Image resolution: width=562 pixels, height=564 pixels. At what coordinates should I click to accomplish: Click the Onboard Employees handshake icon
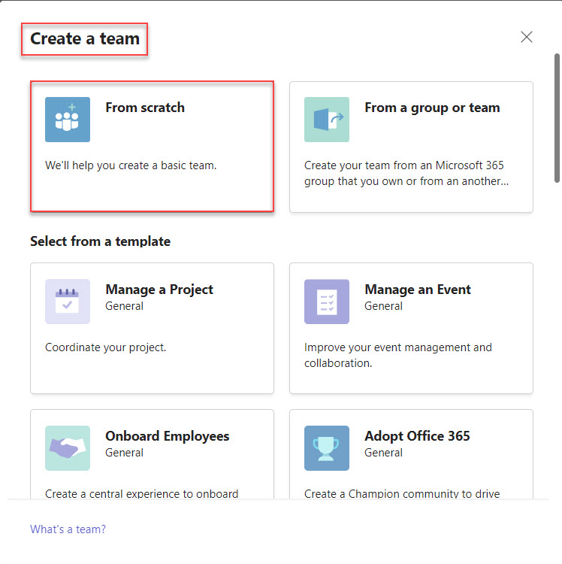68,448
